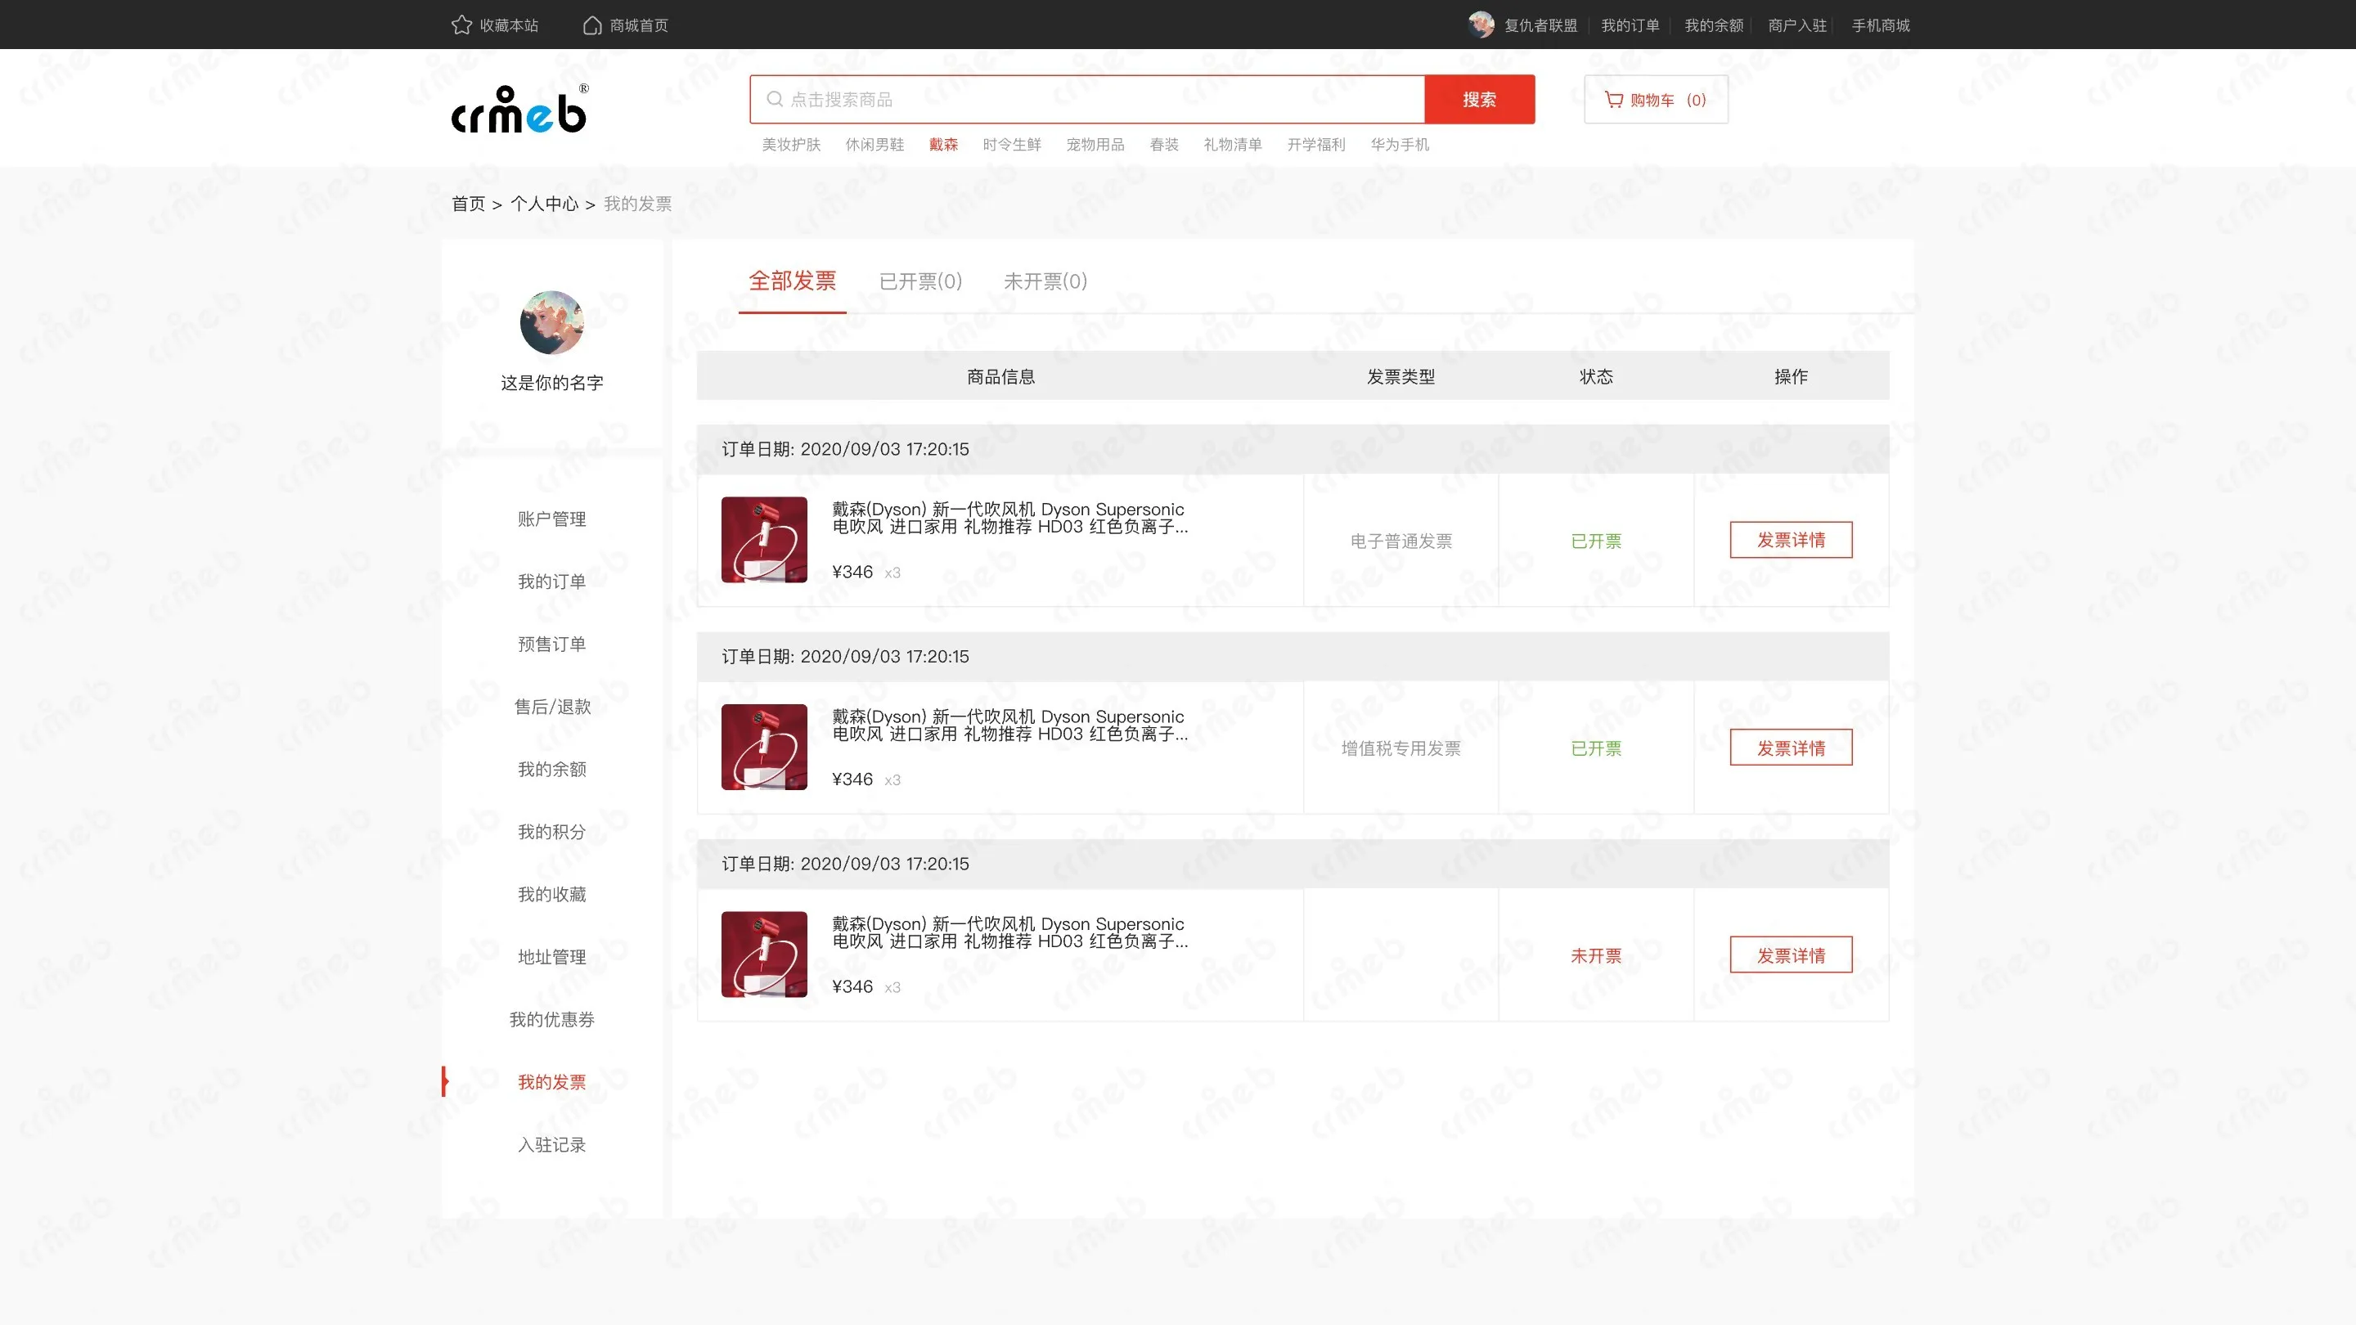Viewport: 2356px width, 1325px height.
Task: Click the 华为手机 hot keyword
Action: point(1400,145)
